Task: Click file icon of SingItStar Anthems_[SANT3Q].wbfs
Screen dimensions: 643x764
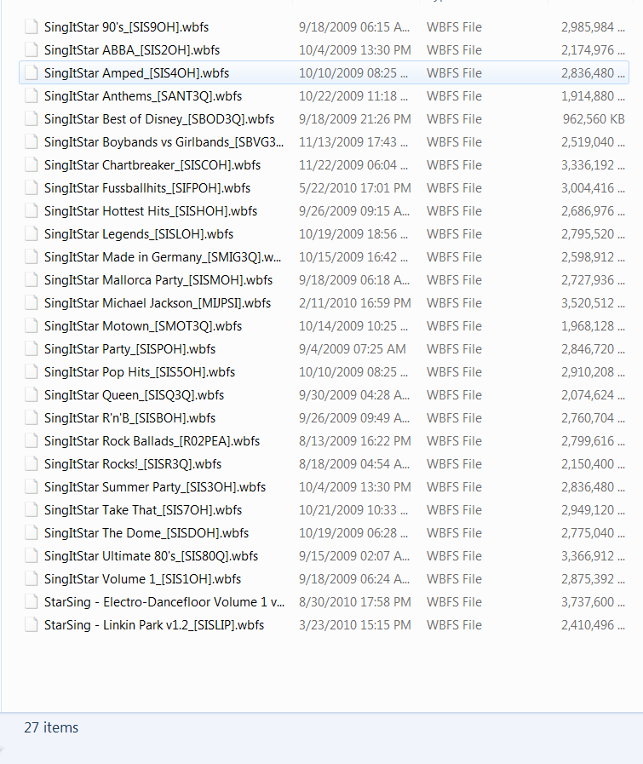Action: click(x=32, y=96)
